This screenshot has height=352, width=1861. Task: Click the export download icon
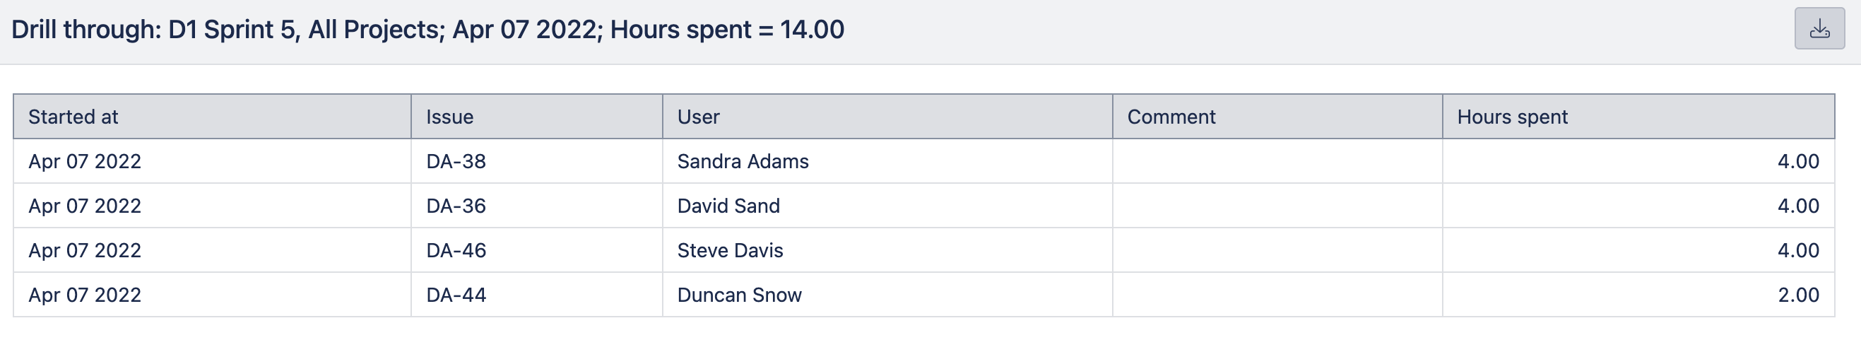1819,29
